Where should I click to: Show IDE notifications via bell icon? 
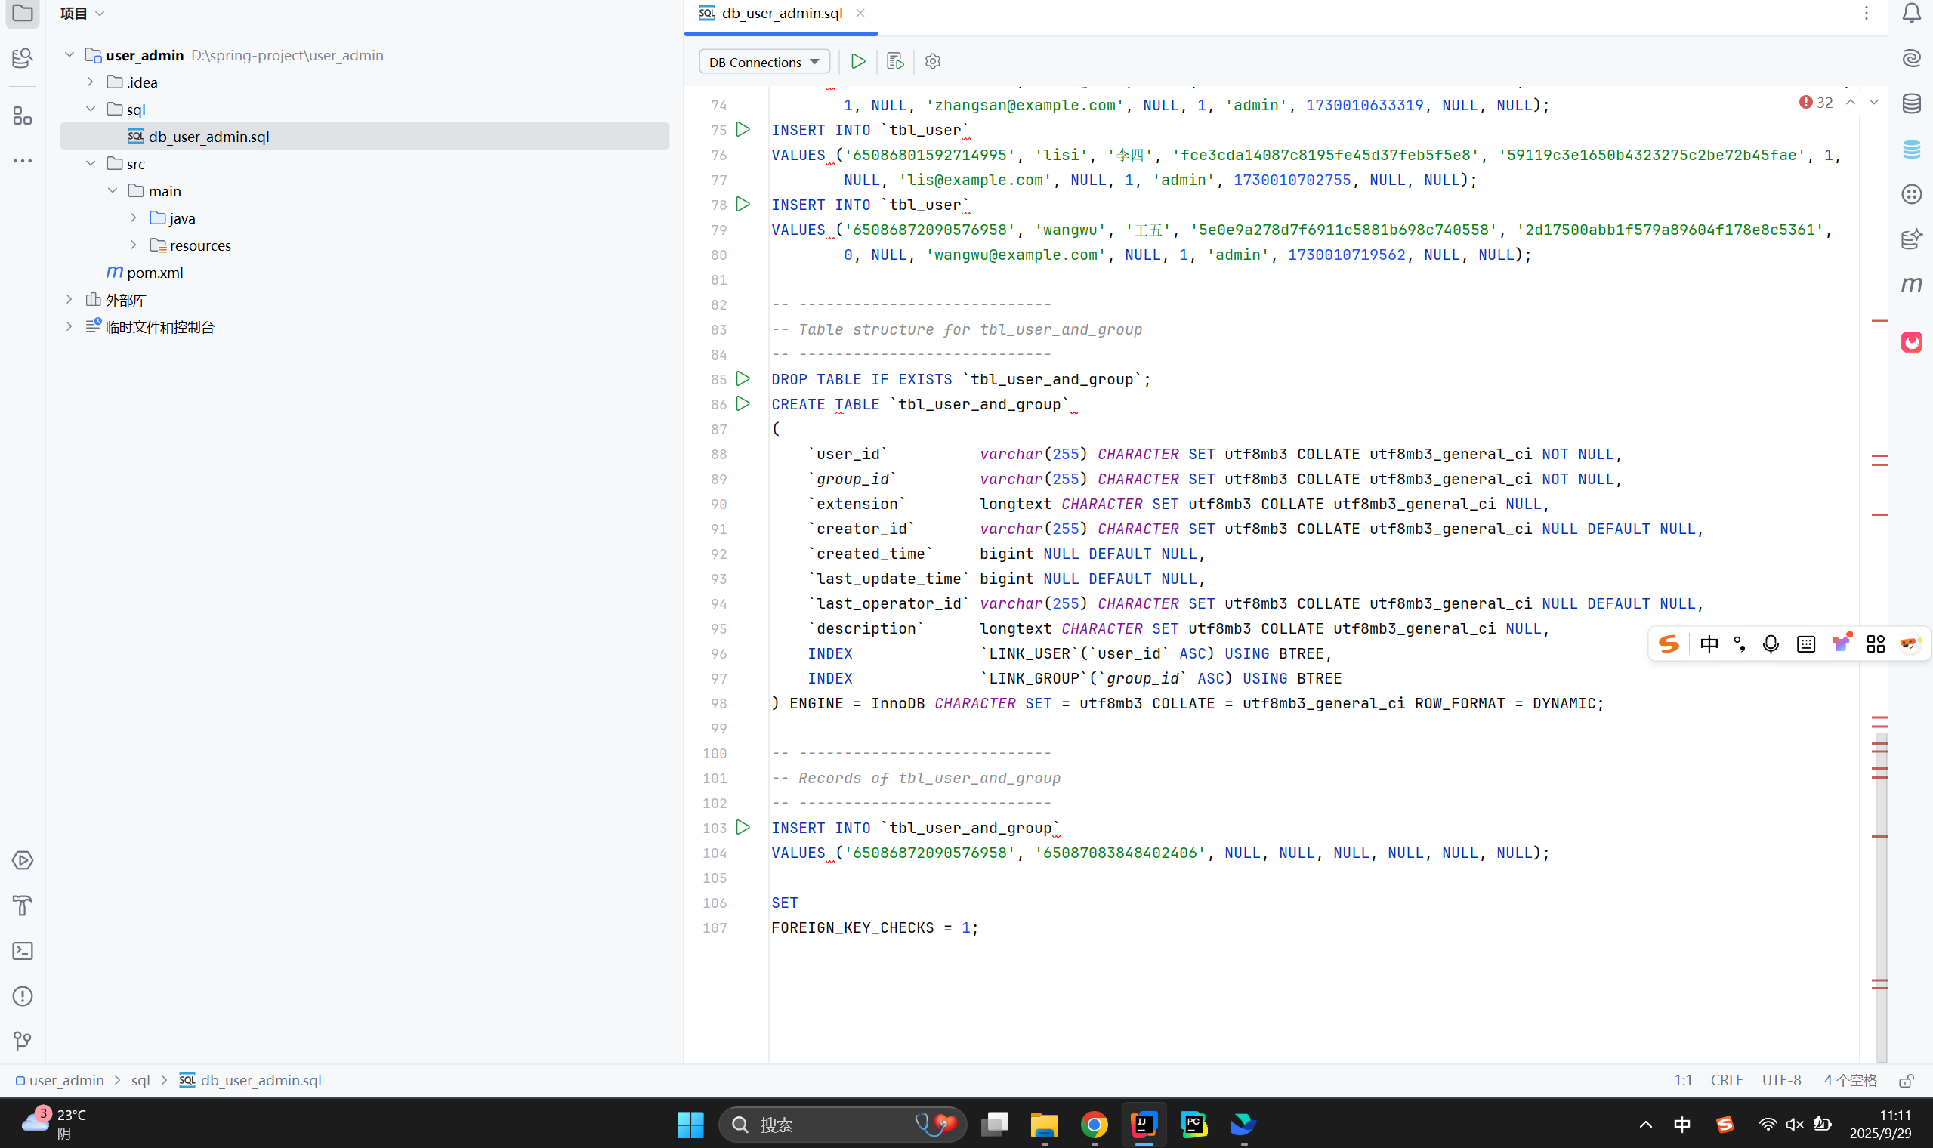pyautogui.click(x=1911, y=13)
